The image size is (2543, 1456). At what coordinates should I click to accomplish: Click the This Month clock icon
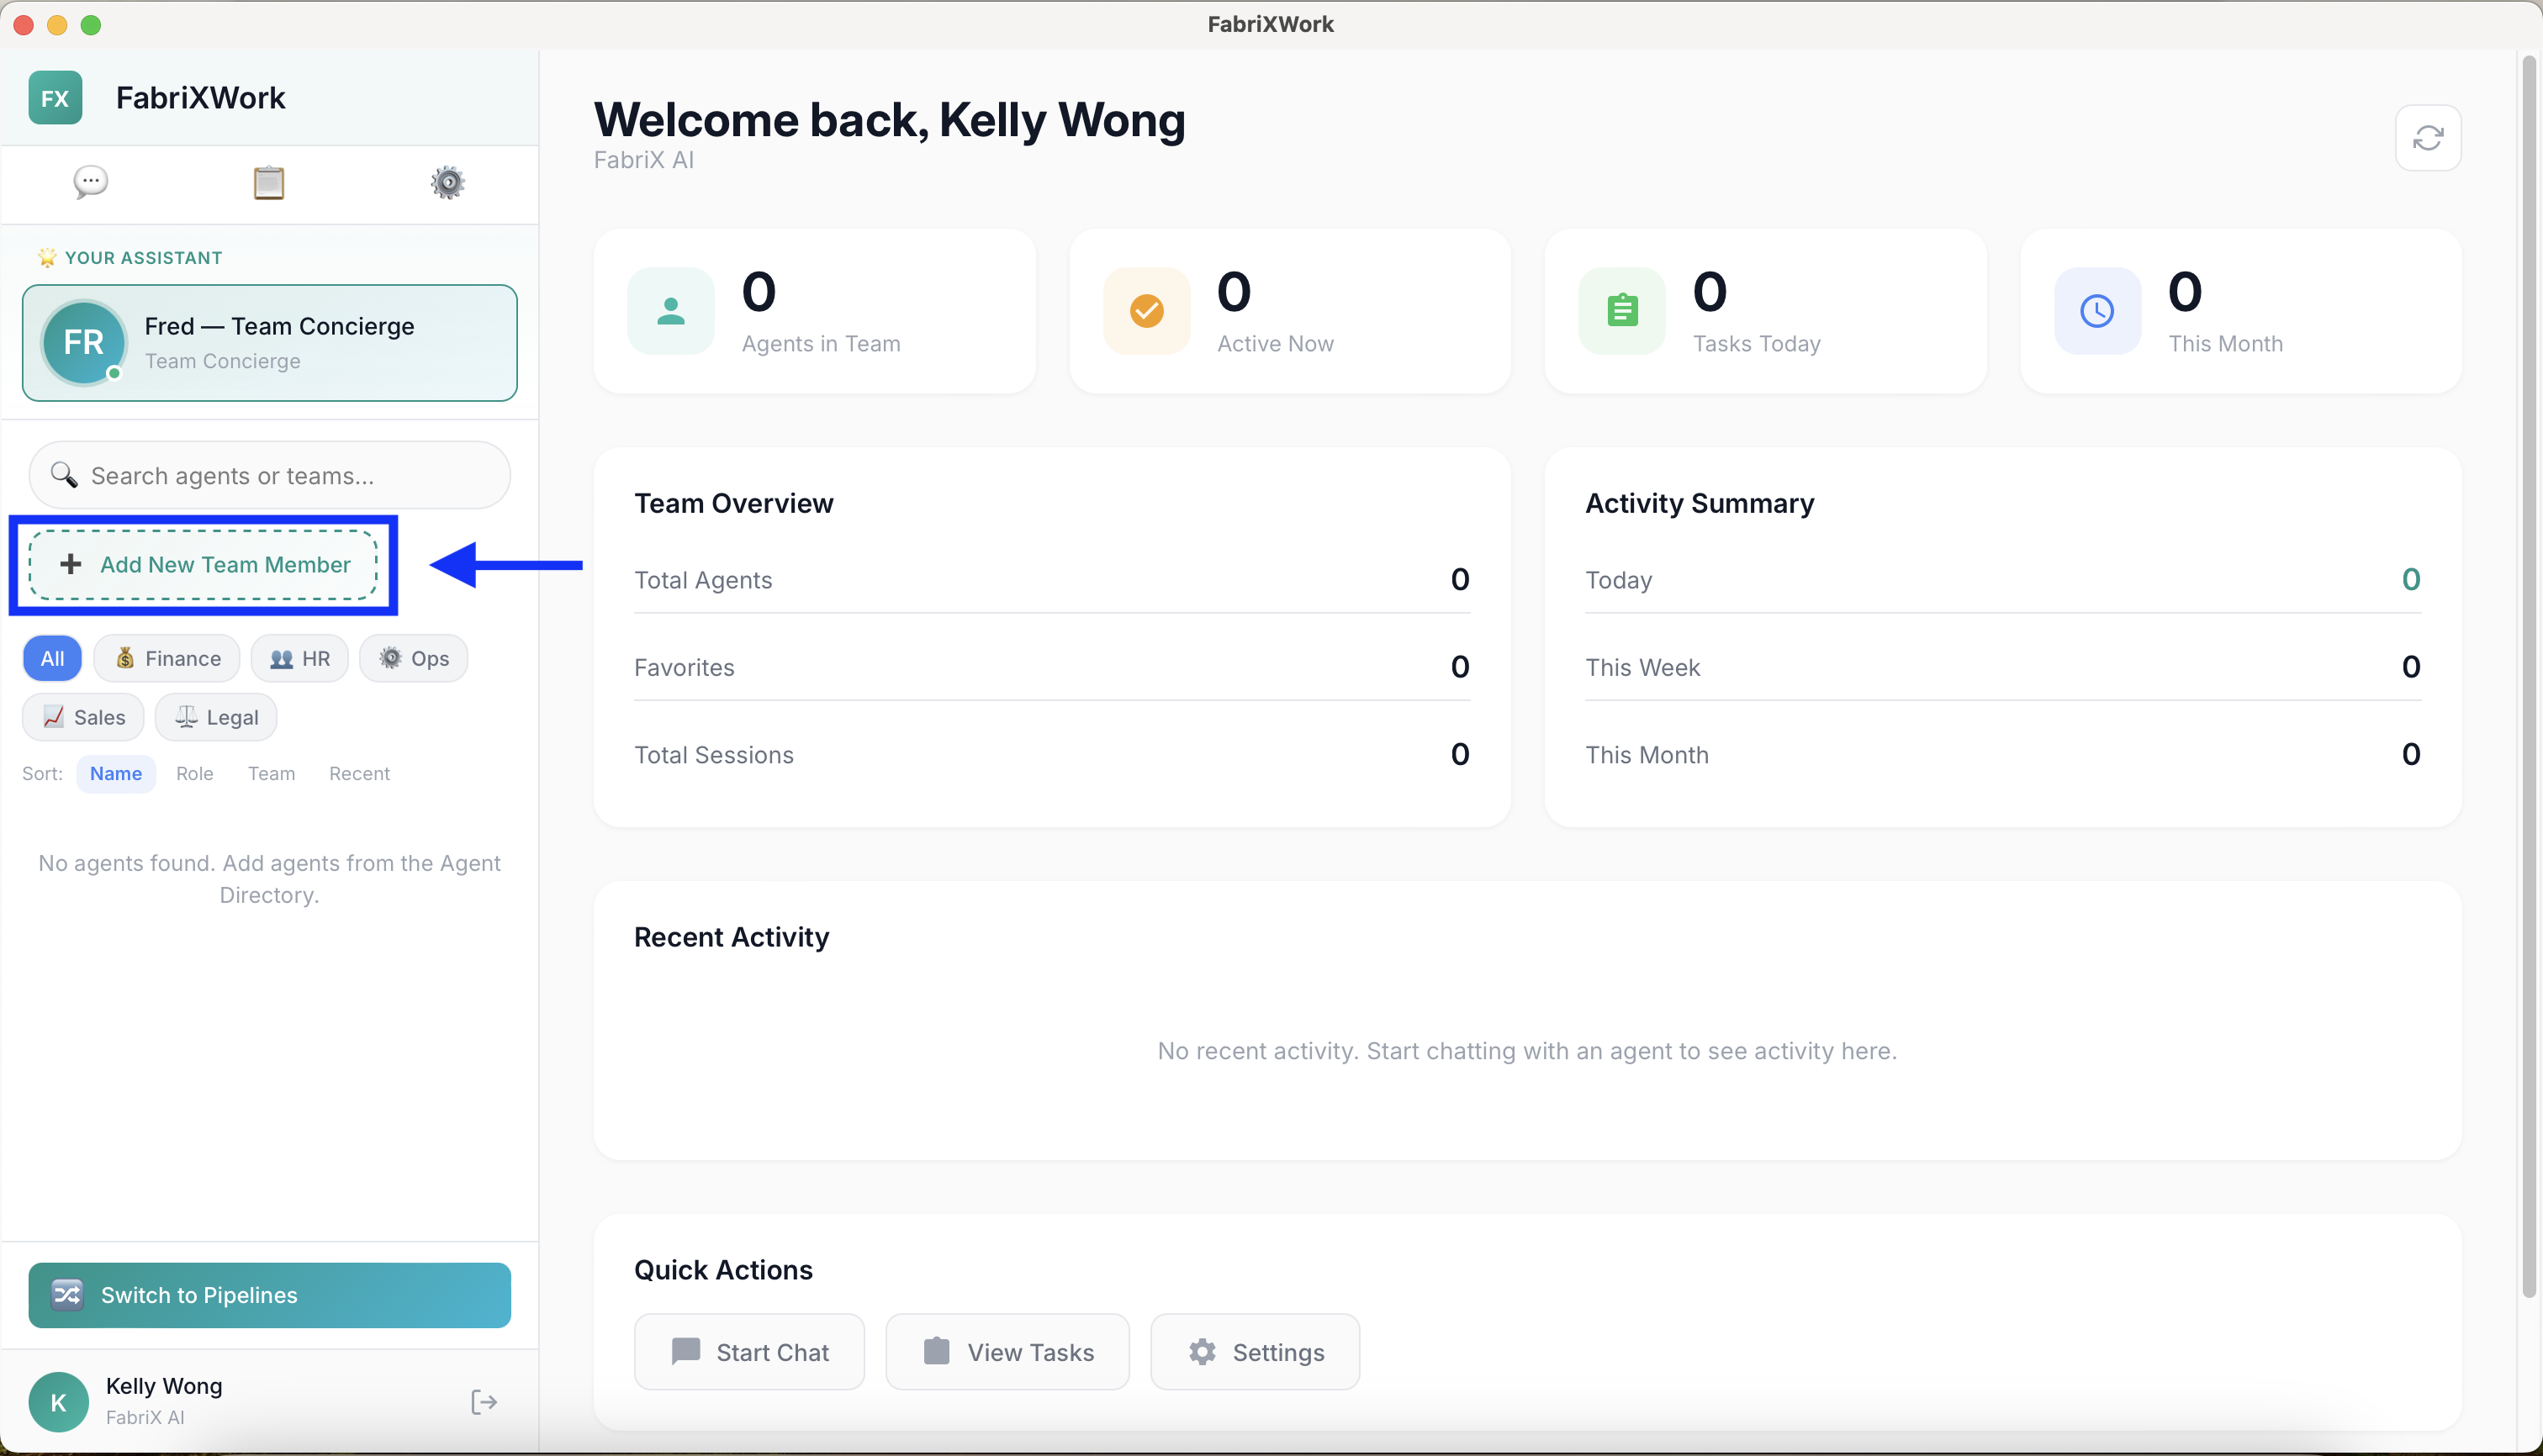[2096, 311]
